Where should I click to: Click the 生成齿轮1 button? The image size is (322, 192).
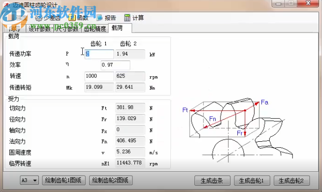click(x=252, y=181)
